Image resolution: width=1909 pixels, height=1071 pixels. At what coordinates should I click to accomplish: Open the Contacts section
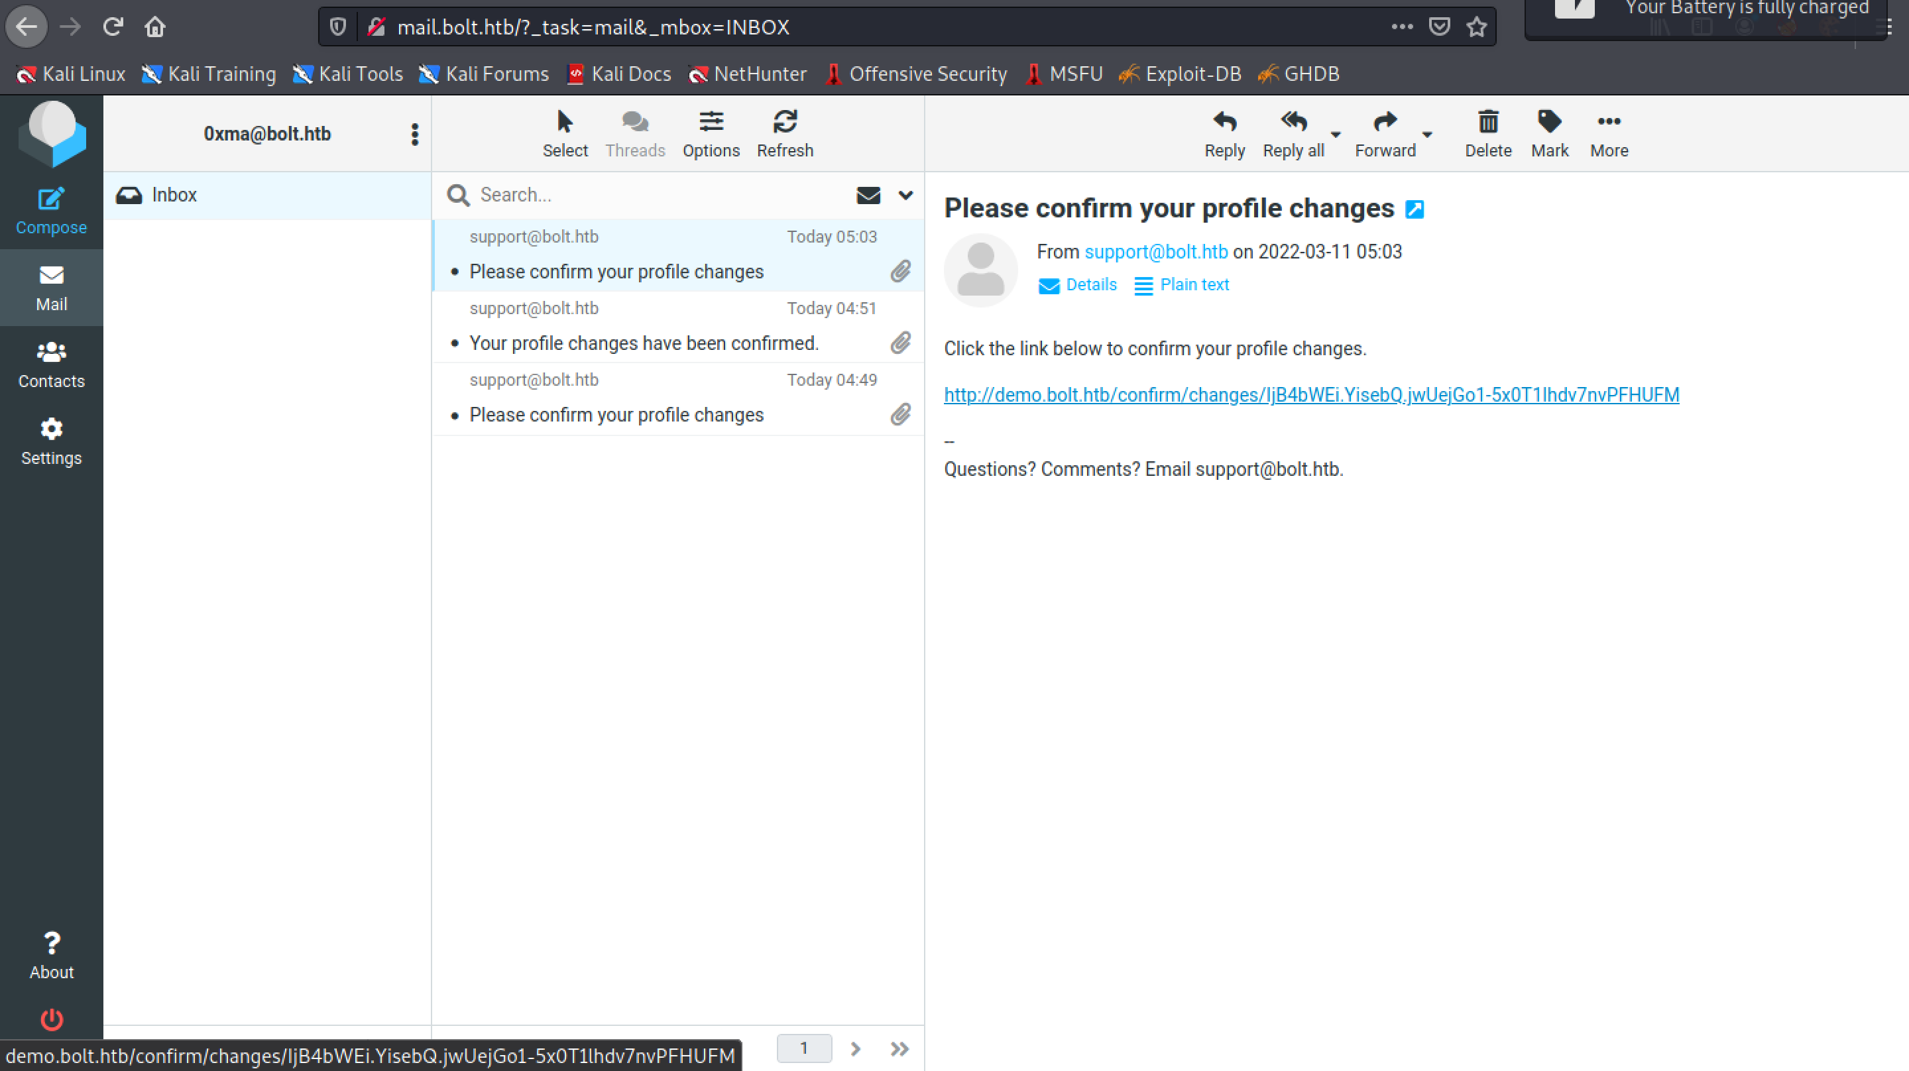tap(51, 365)
